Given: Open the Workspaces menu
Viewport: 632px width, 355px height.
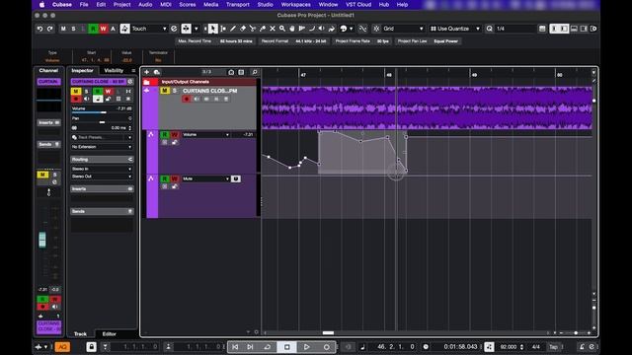Looking at the screenshot, I should pos(295,4).
